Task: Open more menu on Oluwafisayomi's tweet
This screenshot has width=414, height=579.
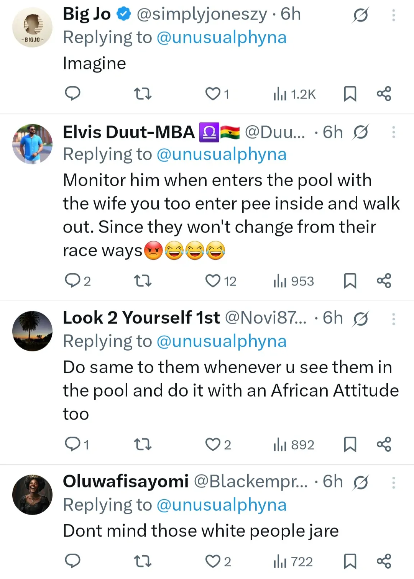Action: coord(393,482)
